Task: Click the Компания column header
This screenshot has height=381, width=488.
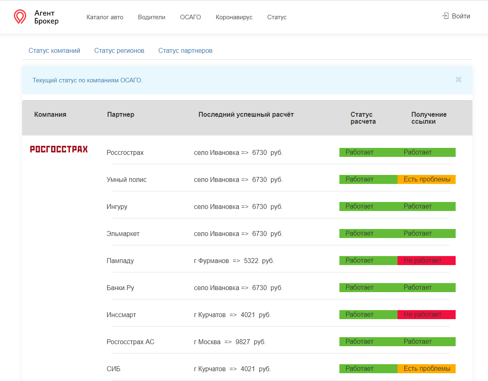Action: click(50, 114)
